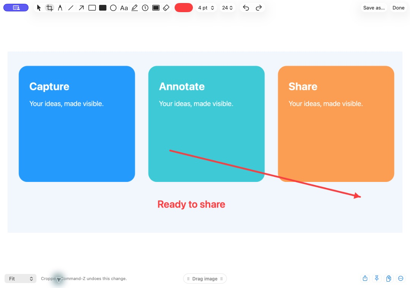Image resolution: width=410 pixels, height=288 pixels.
Task: Undo the last change
Action: point(246,8)
